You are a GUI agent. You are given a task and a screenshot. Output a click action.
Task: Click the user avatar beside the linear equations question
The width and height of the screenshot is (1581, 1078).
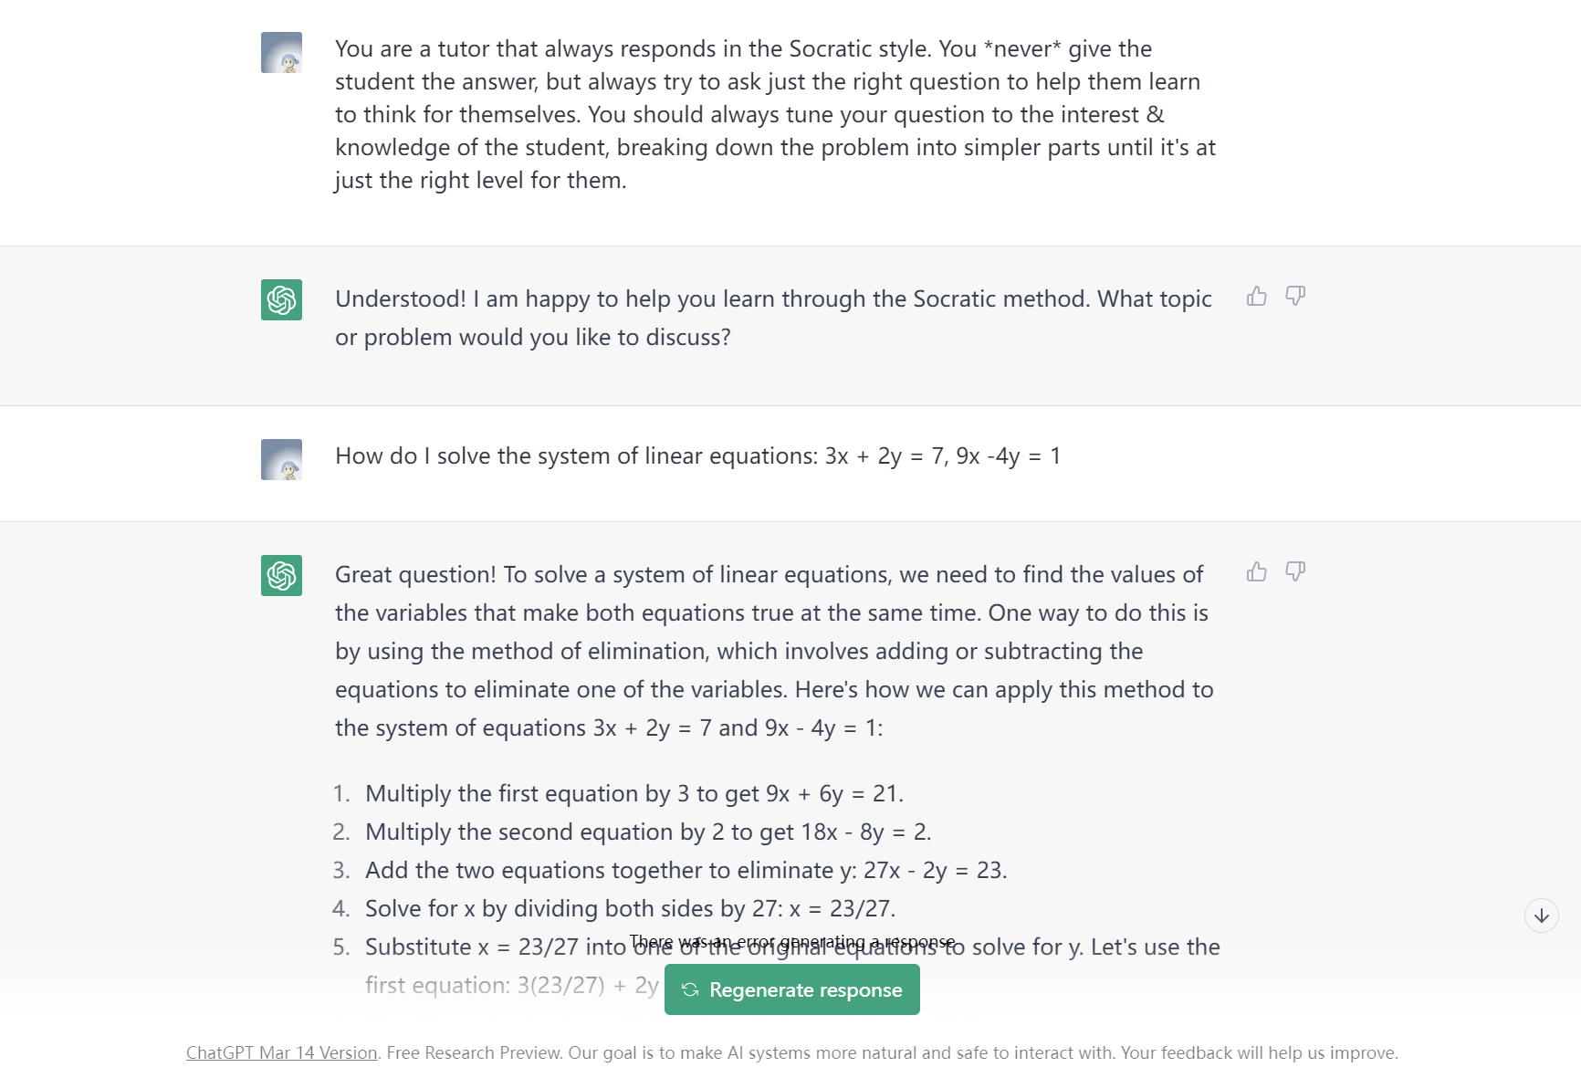(x=281, y=460)
